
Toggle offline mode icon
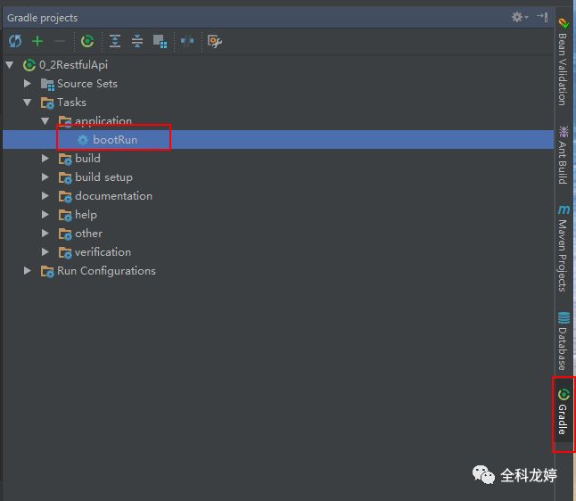point(187,41)
